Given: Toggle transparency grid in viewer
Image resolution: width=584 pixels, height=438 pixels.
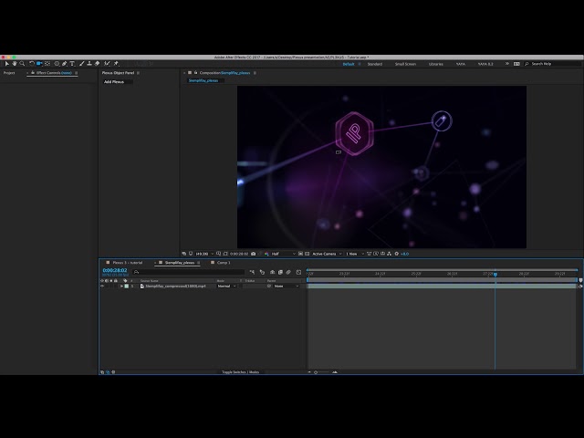Looking at the screenshot, I should 308,254.
